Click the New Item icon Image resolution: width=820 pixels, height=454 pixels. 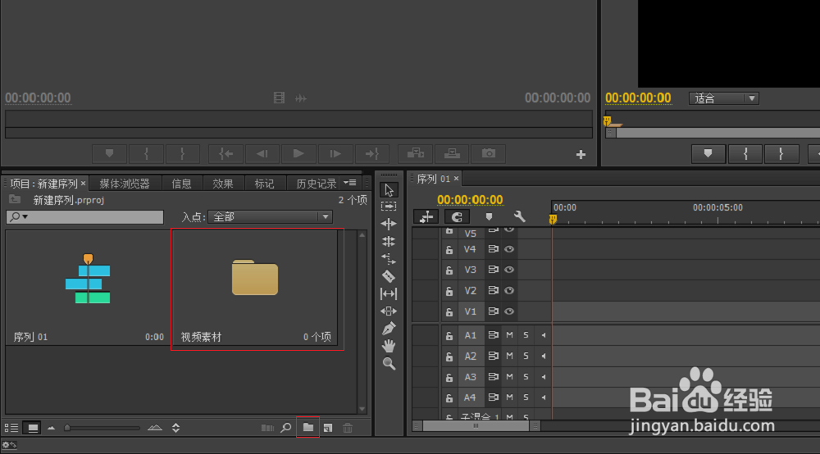click(328, 428)
